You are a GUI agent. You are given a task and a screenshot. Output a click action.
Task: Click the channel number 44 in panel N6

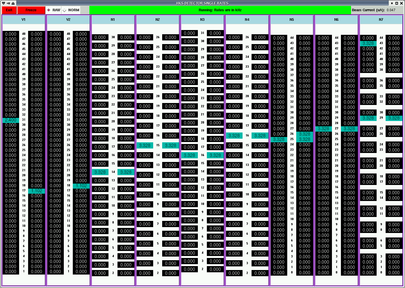(337, 38)
